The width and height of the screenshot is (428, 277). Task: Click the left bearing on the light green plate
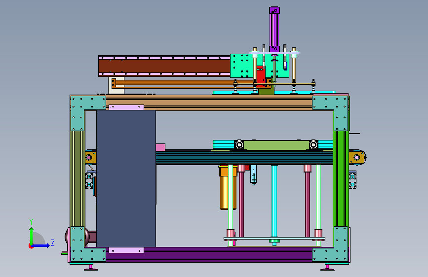[x=239, y=145]
